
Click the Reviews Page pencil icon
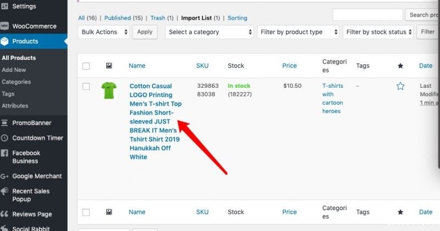point(5,215)
